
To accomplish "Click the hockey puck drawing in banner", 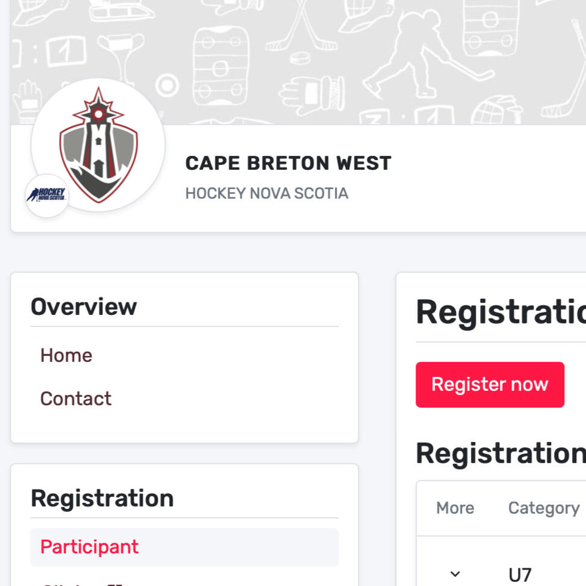I will coord(299,58).
